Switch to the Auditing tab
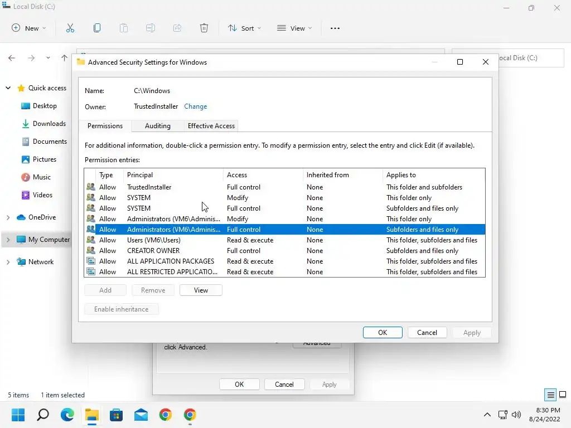The width and height of the screenshot is (571, 428). [158, 126]
